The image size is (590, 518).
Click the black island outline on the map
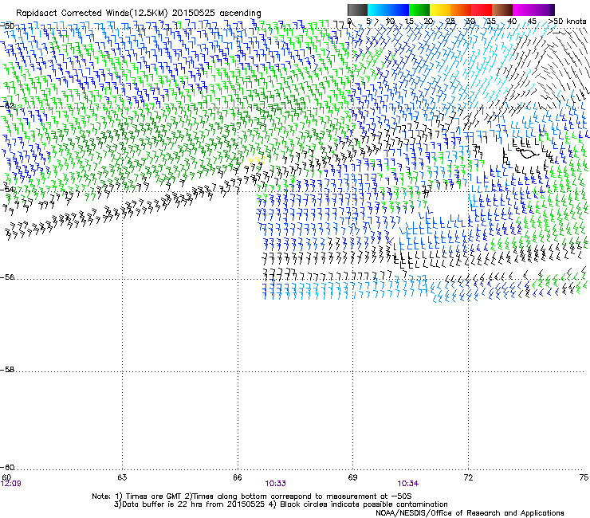[x=529, y=153]
